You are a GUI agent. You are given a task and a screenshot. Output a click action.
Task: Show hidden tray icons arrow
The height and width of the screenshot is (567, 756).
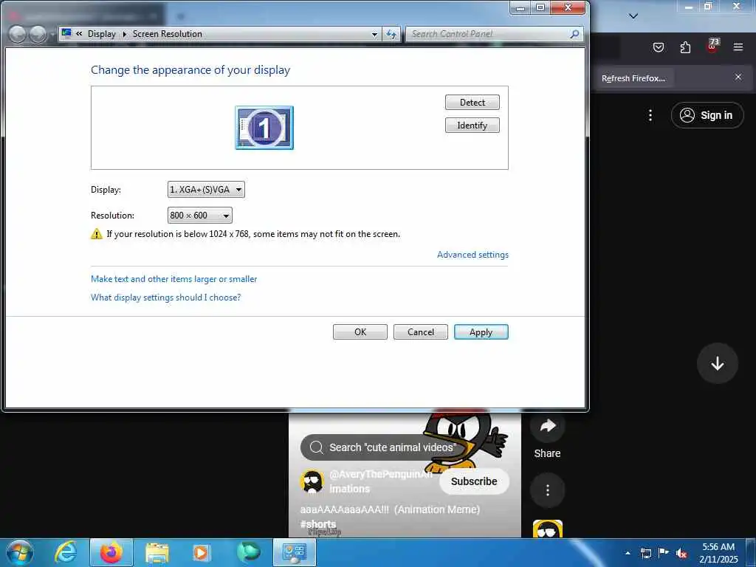(628, 553)
